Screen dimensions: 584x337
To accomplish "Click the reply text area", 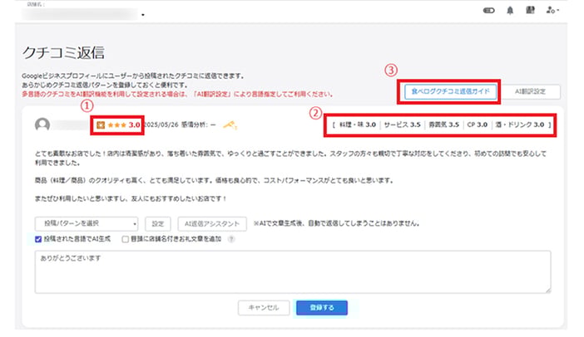I will (x=291, y=271).
